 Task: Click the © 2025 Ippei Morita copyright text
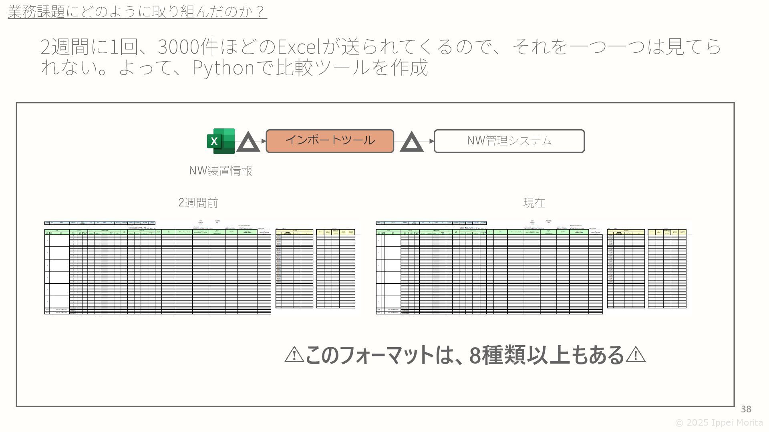point(719,423)
